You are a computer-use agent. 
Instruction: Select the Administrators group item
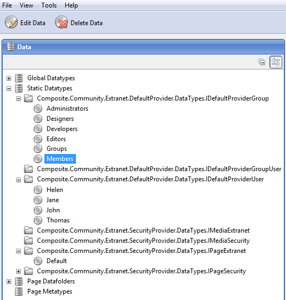(x=67, y=109)
